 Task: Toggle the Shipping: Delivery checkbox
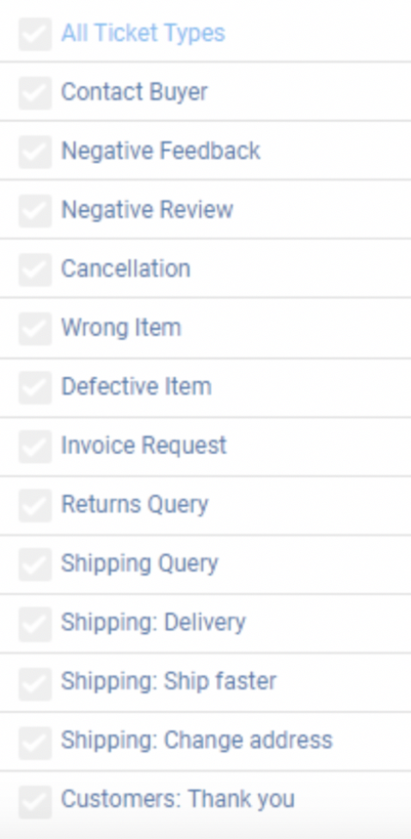[x=35, y=624]
